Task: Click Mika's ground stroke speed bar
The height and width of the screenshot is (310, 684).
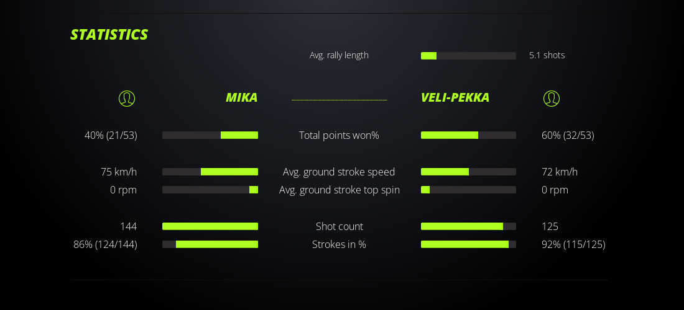Action: click(210, 172)
